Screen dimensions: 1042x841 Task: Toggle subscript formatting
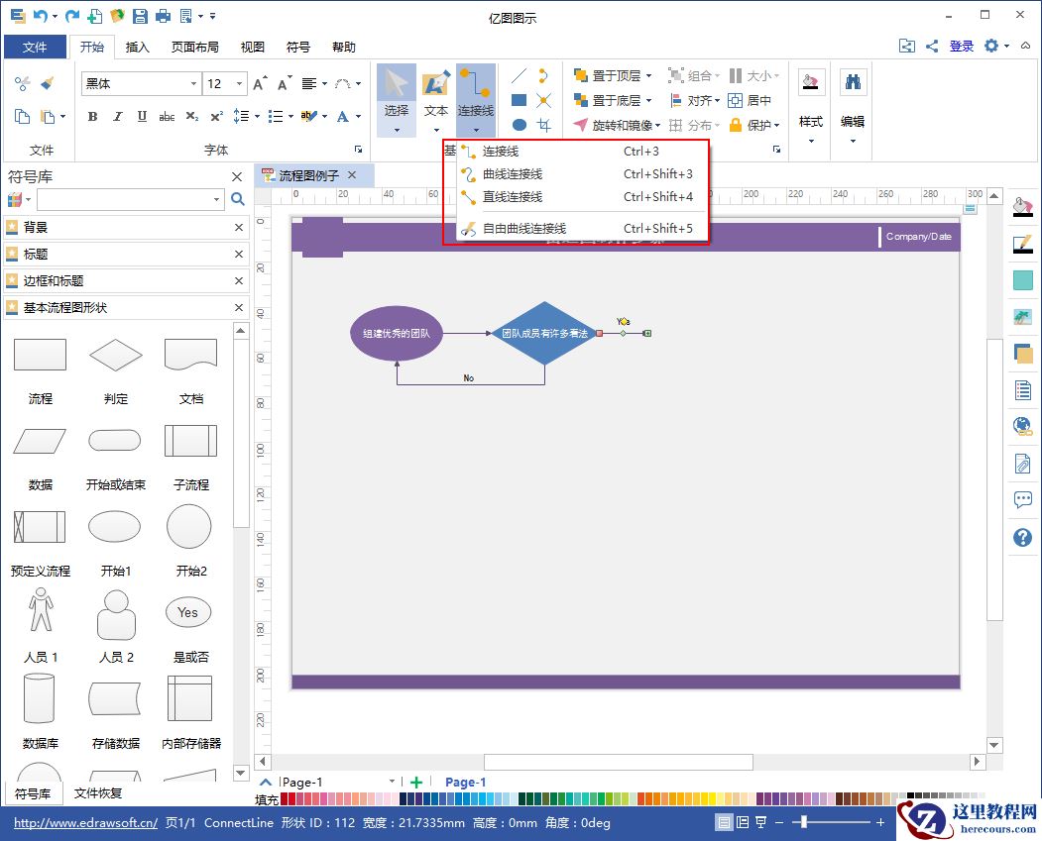click(x=191, y=116)
